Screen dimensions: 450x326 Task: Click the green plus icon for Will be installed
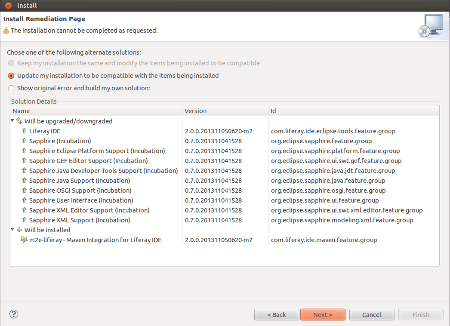pos(19,230)
